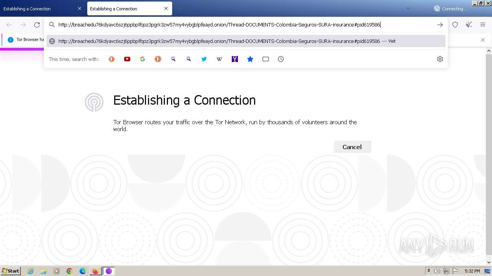Click 'Tor Browser ha' notification text
Image resolution: width=492 pixels, height=276 pixels.
tap(30, 39)
